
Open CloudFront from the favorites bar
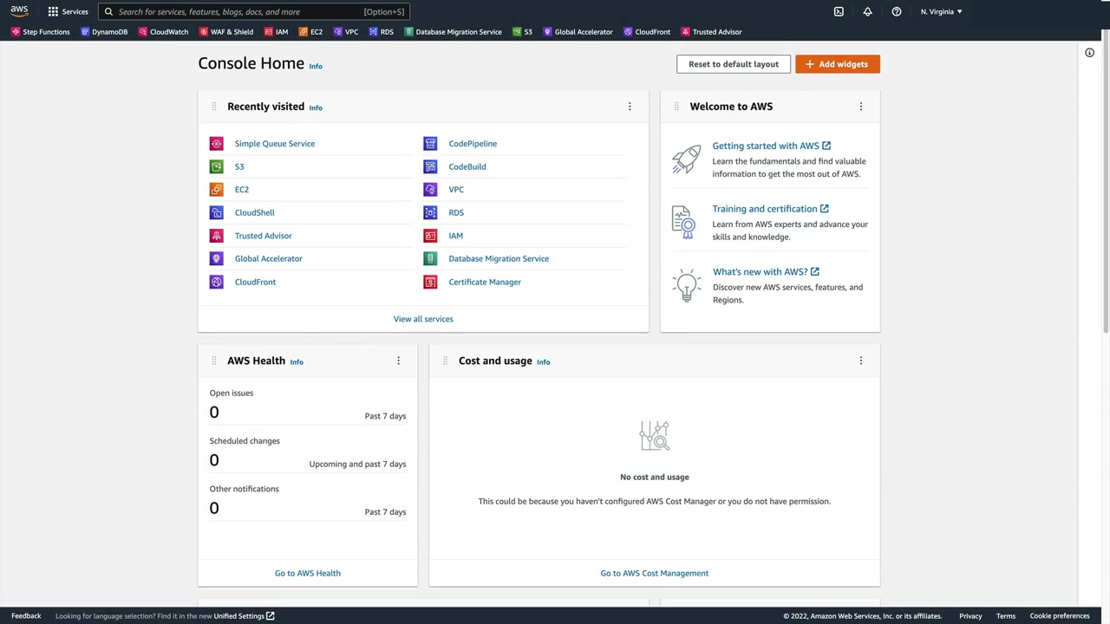click(x=647, y=32)
